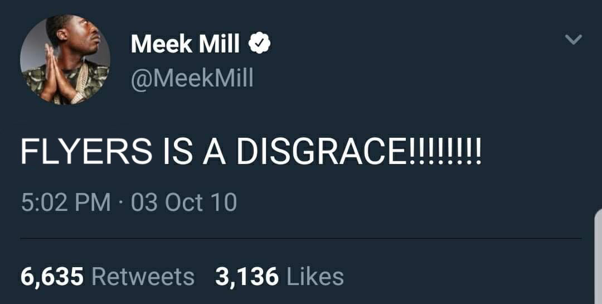Click the 03 Oct 10 date

coord(184,202)
